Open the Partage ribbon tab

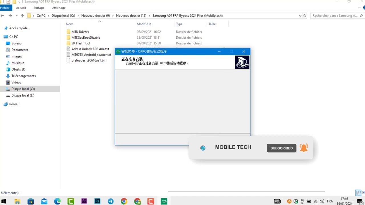[39, 8]
